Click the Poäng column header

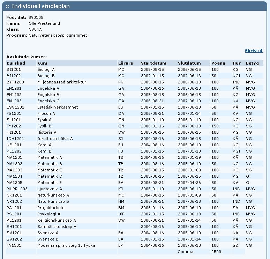click(x=218, y=63)
